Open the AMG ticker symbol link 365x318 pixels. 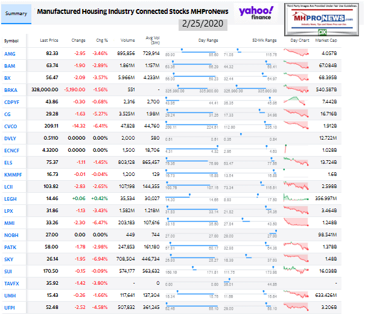coord(11,54)
